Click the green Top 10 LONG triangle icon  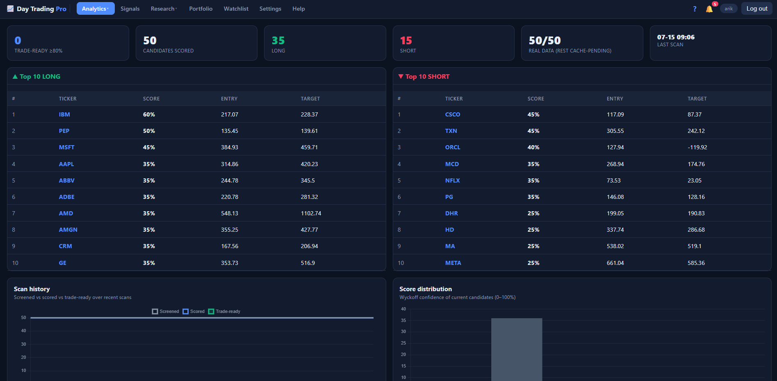pos(15,77)
